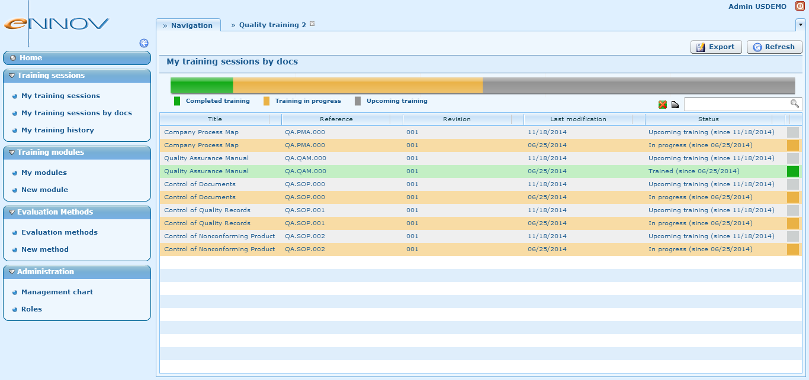Image resolution: width=809 pixels, height=380 pixels.
Task: Click the green completed segment of progress bar
Action: tap(202, 86)
